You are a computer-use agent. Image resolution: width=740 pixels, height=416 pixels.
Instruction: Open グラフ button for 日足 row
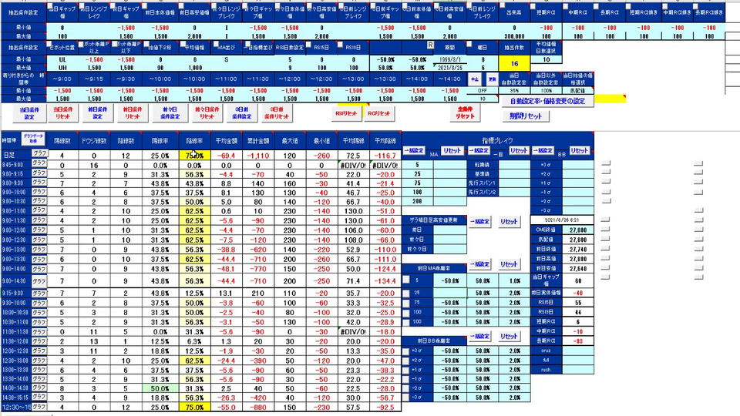(x=39, y=153)
